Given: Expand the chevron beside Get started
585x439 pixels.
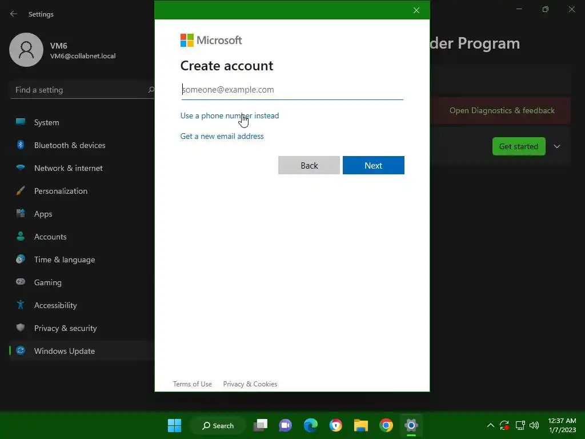Looking at the screenshot, I should 557,146.
